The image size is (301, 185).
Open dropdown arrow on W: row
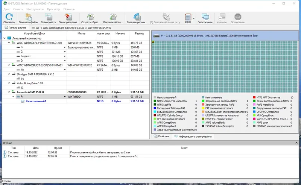65,70
